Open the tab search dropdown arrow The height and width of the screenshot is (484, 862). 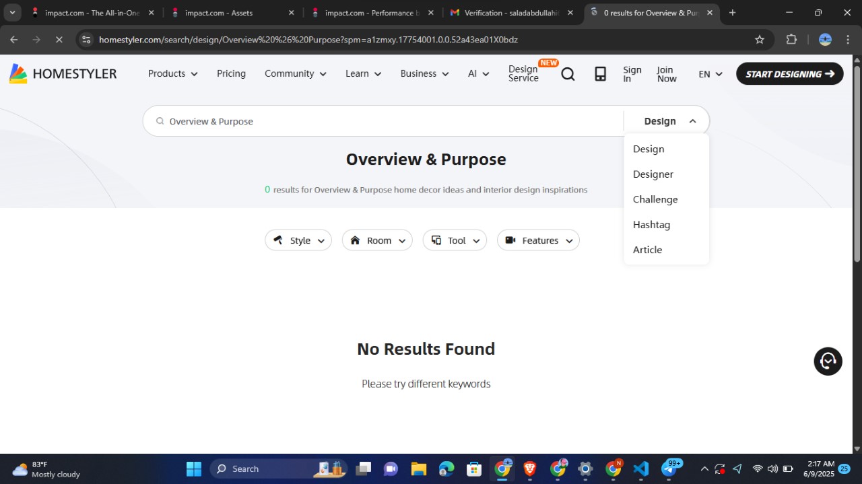tap(12, 12)
